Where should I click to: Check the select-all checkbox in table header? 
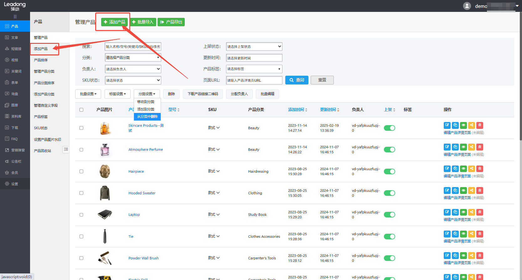81,110
